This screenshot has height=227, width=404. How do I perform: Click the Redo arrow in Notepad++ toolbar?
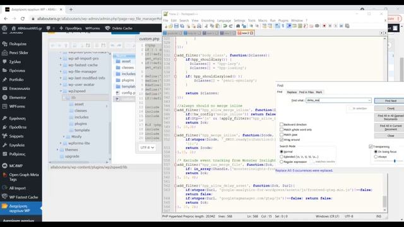click(231, 26)
